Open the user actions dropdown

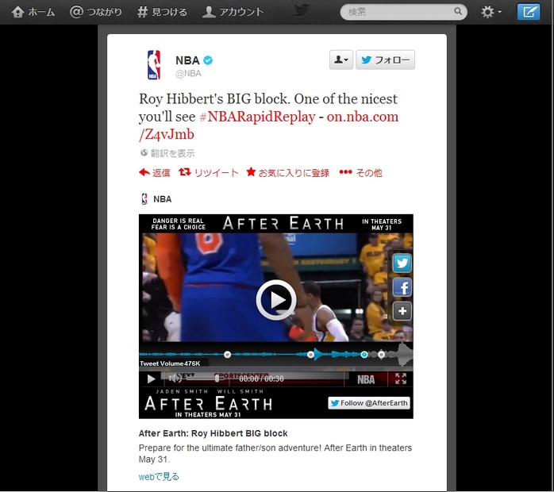coord(341,60)
